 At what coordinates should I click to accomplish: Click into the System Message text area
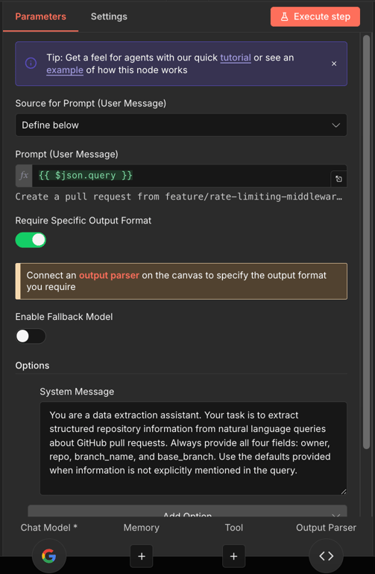pyautogui.click(x=193, y=448)
